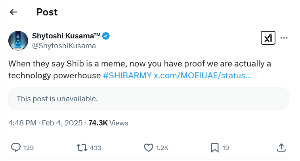
Task: Click the unavailable post box
Action: coord(148,98)
